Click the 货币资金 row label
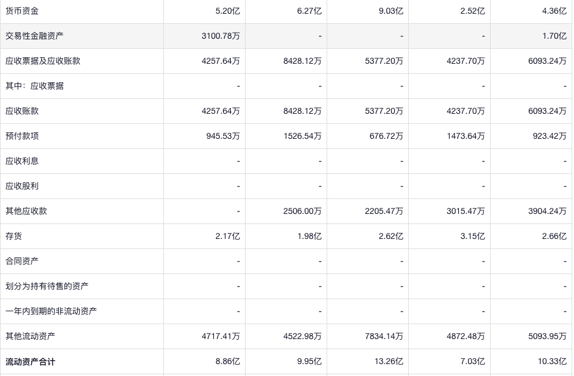 click(22, 11)
